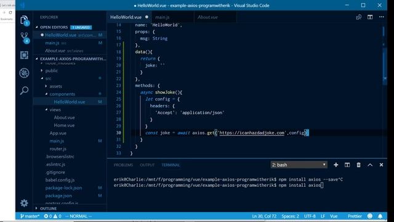
Task: Switch to the main.js editor tab
Action: click(172, 17)
